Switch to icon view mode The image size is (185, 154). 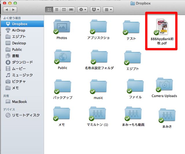point(49,10)
